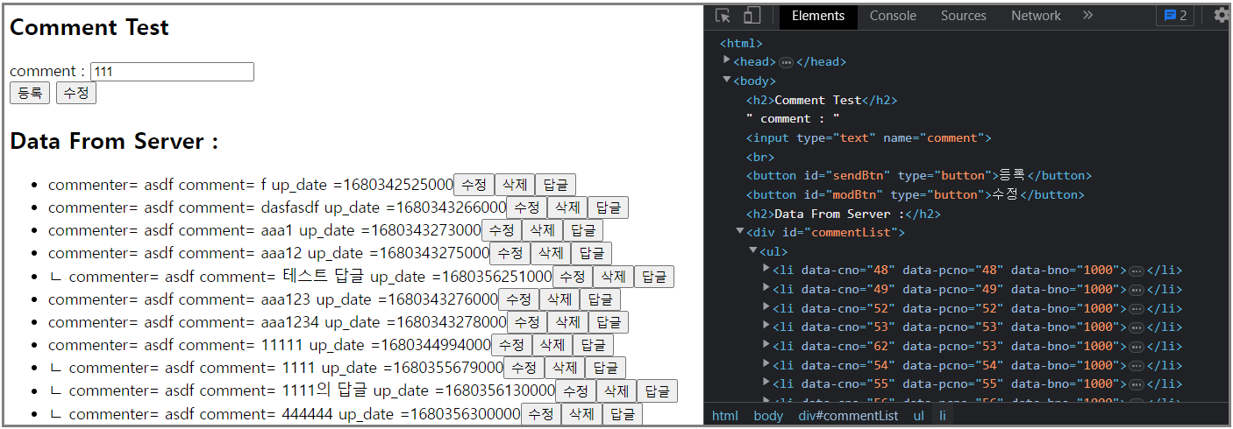Switch to the Elements tab
The image size is (1233, 429).
818,16
